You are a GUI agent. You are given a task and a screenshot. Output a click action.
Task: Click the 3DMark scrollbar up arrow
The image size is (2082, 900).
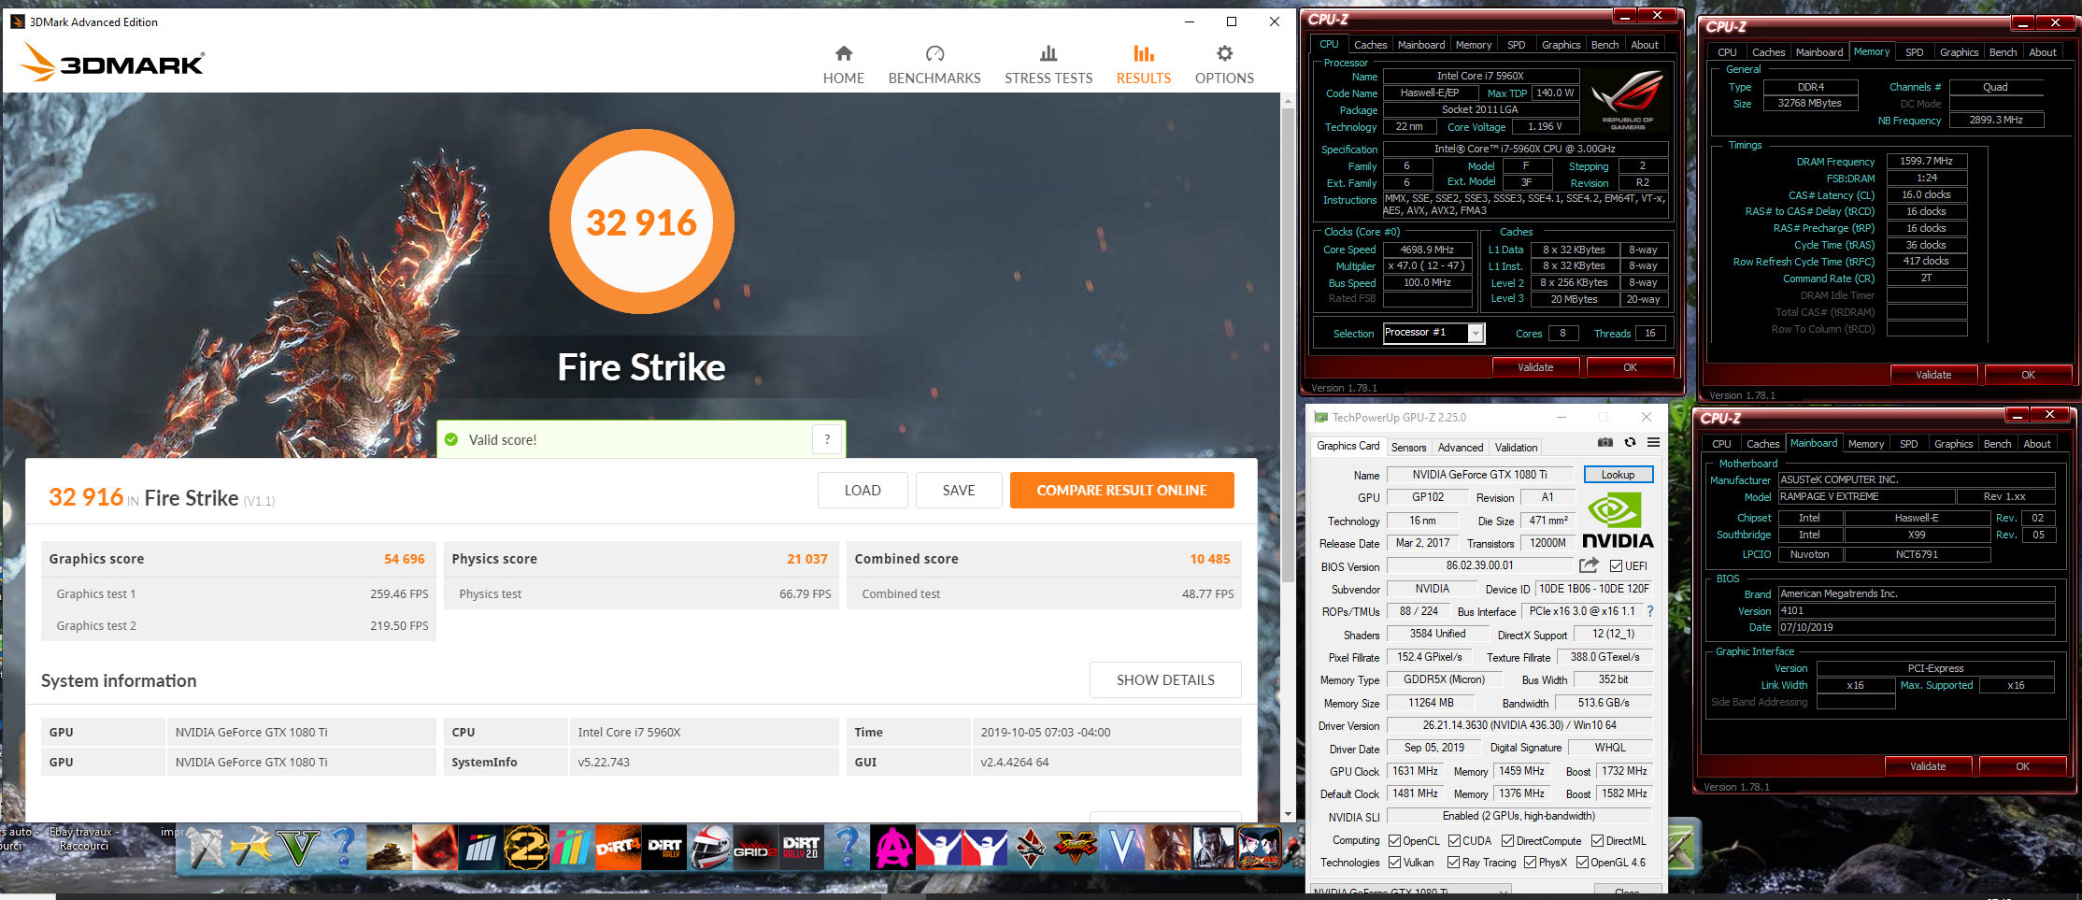click(1288, 100)
